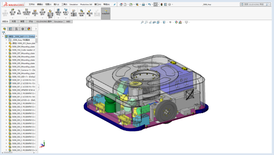Expand 5006_101_Camera tree item
Image resolution: width=274 pixels, height=155 pixels.
pyautogui.click(x=6, y=70)
